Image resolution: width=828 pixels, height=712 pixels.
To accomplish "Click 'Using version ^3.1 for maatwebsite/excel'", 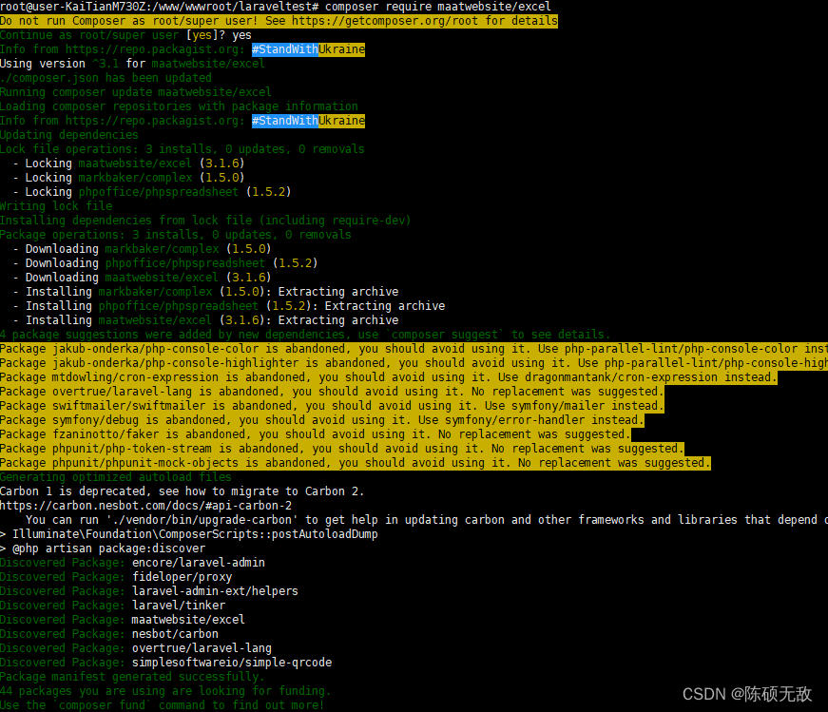I will point(132,64).
